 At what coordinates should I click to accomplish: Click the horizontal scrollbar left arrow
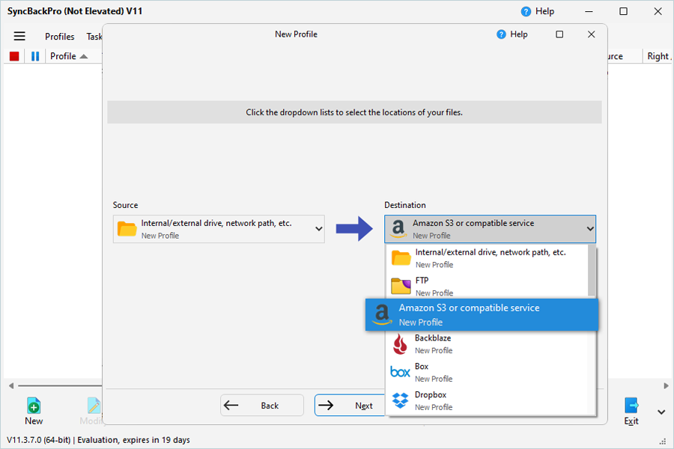coord(11,385)
